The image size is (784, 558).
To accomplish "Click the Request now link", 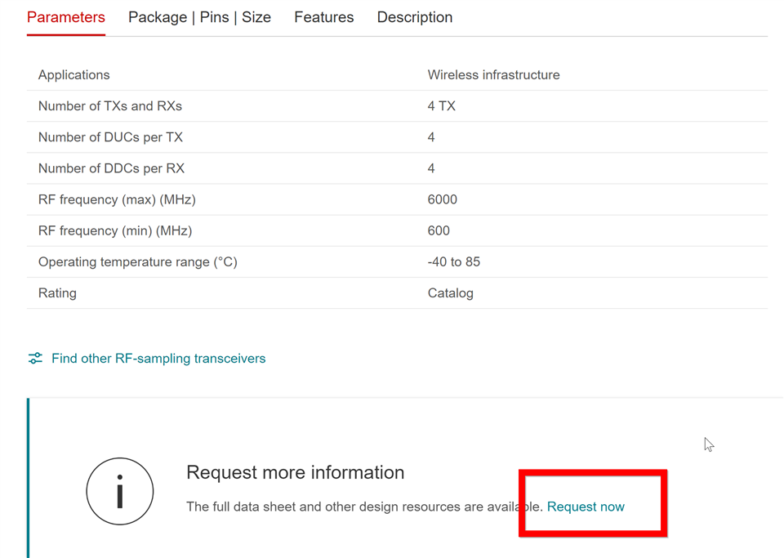I will tap(586, 507).
